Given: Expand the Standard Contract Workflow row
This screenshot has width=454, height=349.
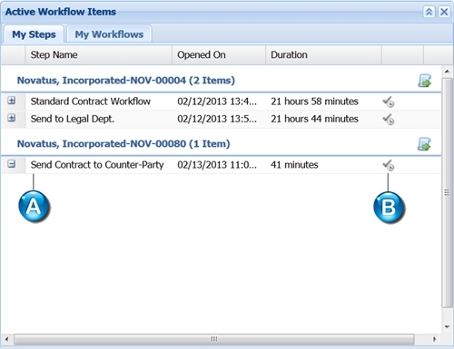Looking at the screenshot, I should 12,101.
